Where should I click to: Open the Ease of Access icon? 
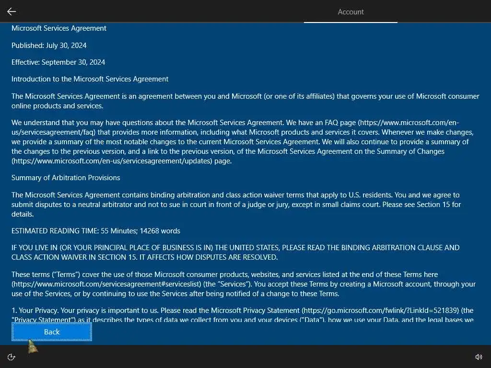(12, 357)
